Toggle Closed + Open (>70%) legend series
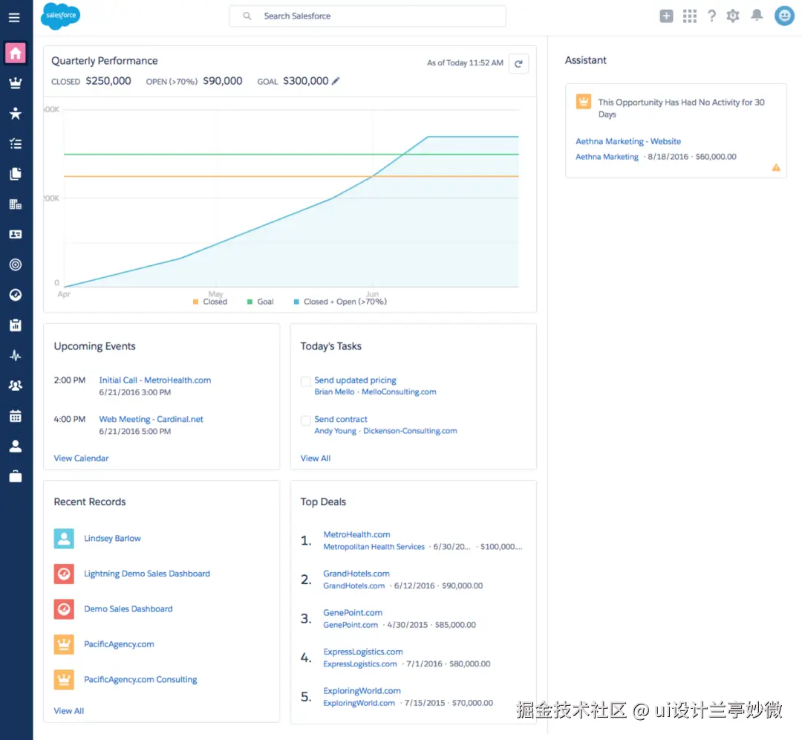 pos(340,302)
